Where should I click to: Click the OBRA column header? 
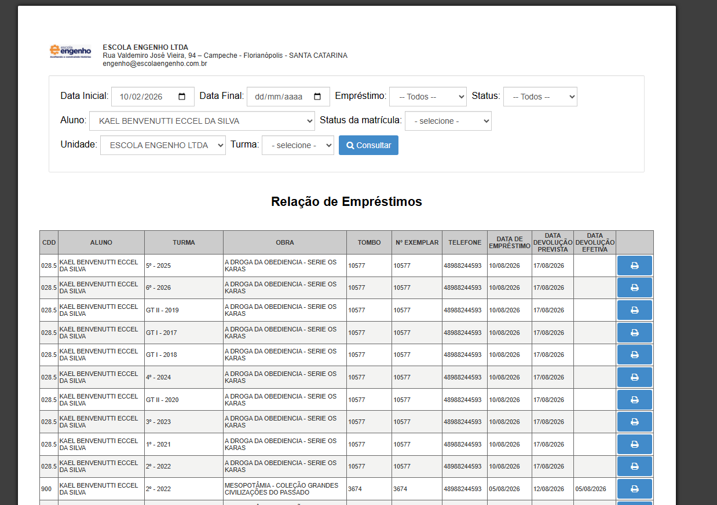tap(285, 242)
